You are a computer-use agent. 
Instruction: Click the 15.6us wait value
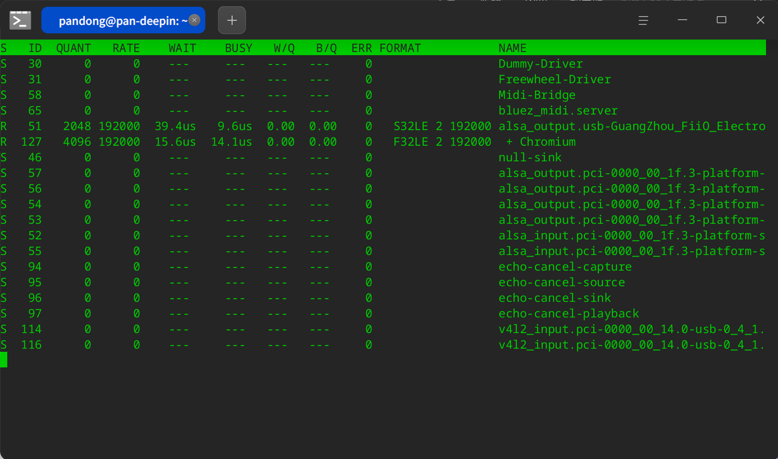click(x=175, y=142)
